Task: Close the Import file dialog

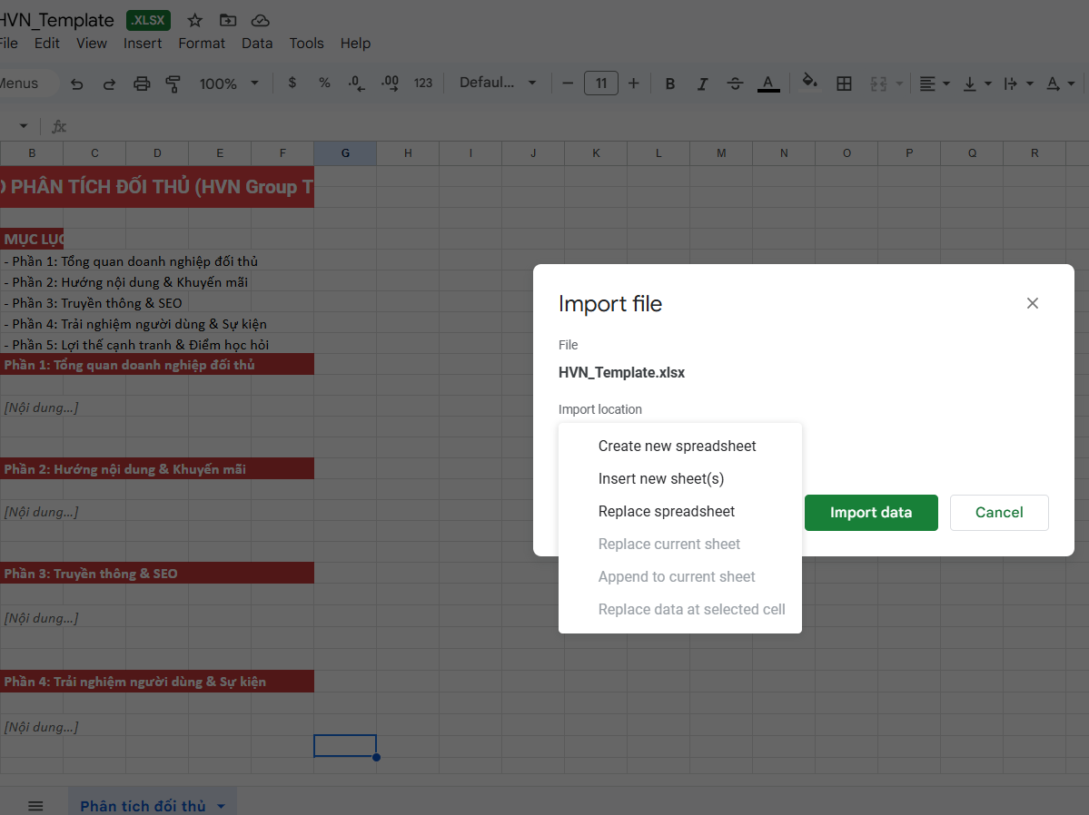Action: click(1032, 303)
